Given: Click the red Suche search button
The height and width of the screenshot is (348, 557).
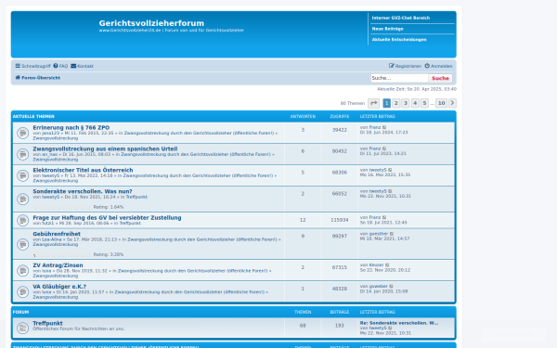Looking at the screenshot, I should tap(440, 78).
